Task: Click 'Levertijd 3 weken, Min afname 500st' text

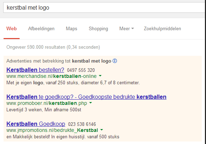Action: point(44,110)
